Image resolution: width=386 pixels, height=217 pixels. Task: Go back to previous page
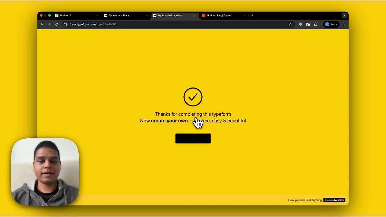[x=42, y=24]
